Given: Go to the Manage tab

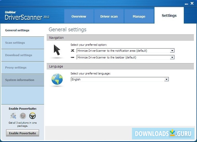Looking at the screenshot, I should (139, 16).
